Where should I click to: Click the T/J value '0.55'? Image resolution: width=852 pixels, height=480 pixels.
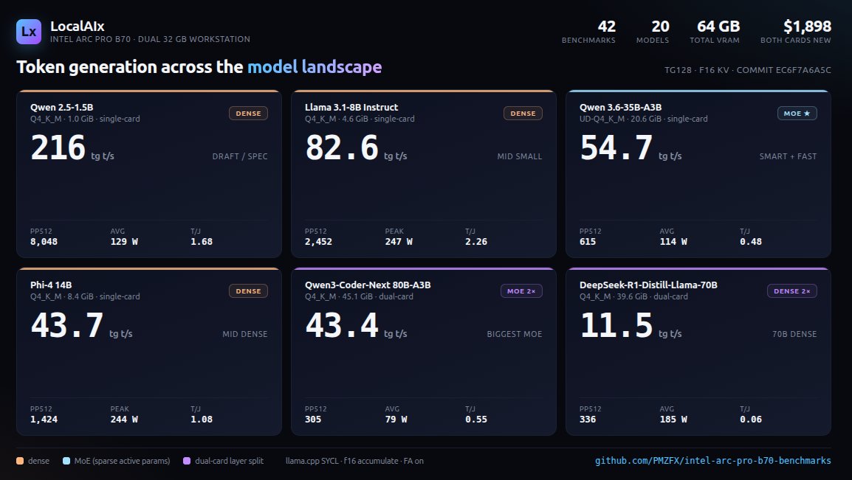476,420
